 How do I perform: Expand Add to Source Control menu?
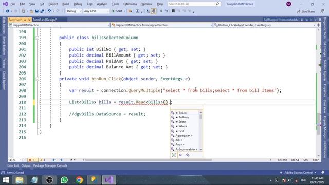(x=298, y=173)
